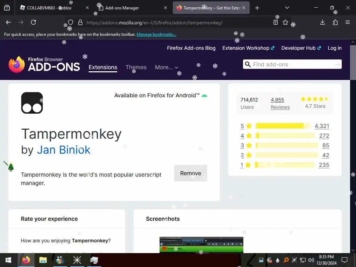This screenshot has width=356, height=267.
Task: Open the notification center icon
Action: [x=345, y=260]
